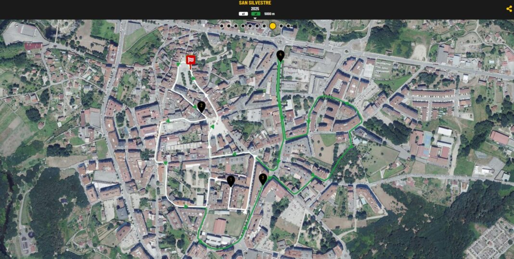This screenshot has height=259, width=514.
Task: Select kilometer marker 1 on the map
Action: point(231,181)
